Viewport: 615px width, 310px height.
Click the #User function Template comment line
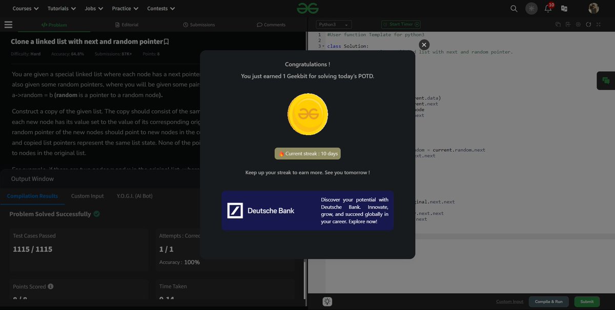click(x=376, y=35)
